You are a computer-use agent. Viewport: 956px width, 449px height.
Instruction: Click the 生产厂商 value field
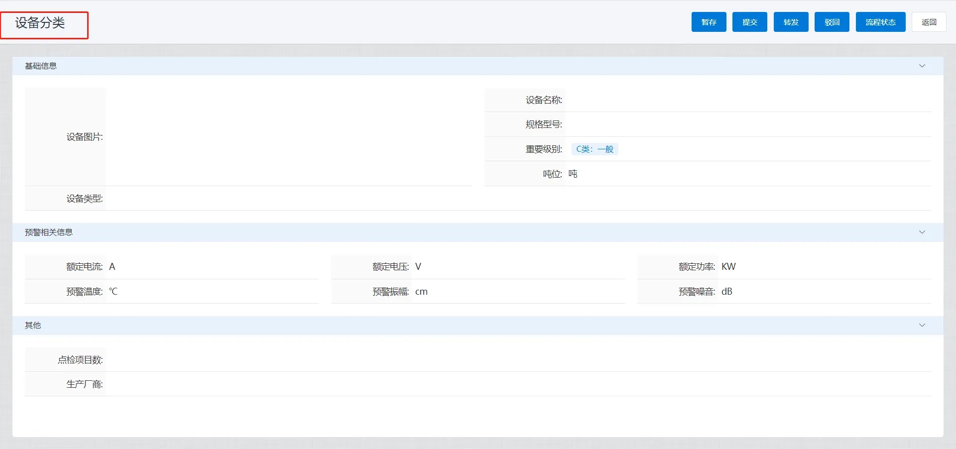coord(518,384)
